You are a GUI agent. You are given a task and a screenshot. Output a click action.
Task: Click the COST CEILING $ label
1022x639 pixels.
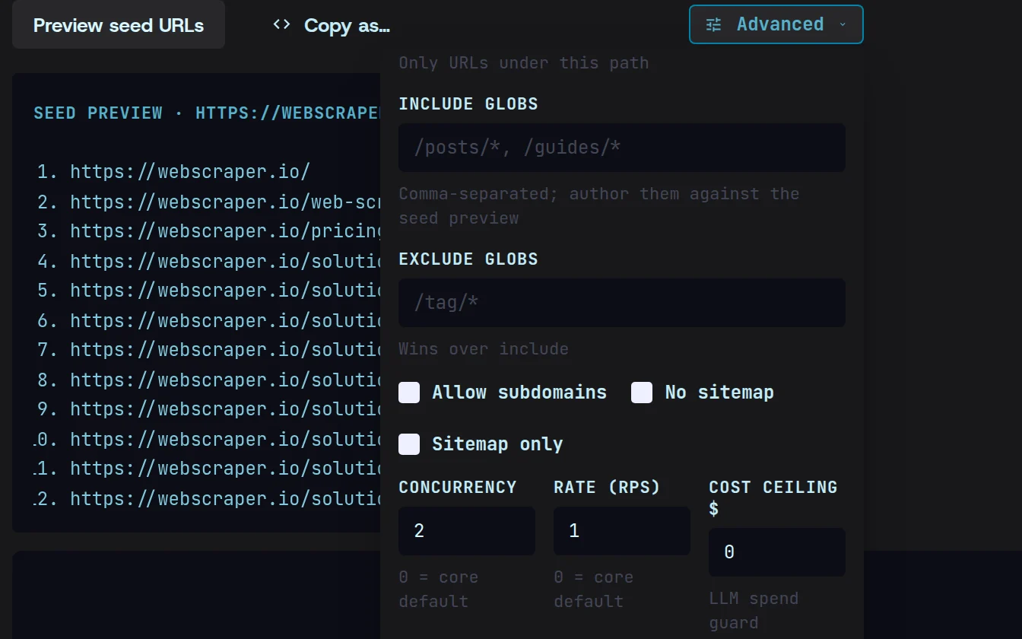pos(773,498)
